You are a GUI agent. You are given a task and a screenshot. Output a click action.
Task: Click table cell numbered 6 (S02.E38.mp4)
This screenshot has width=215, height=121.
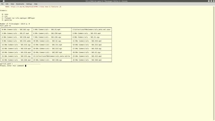tap(16, 37)
